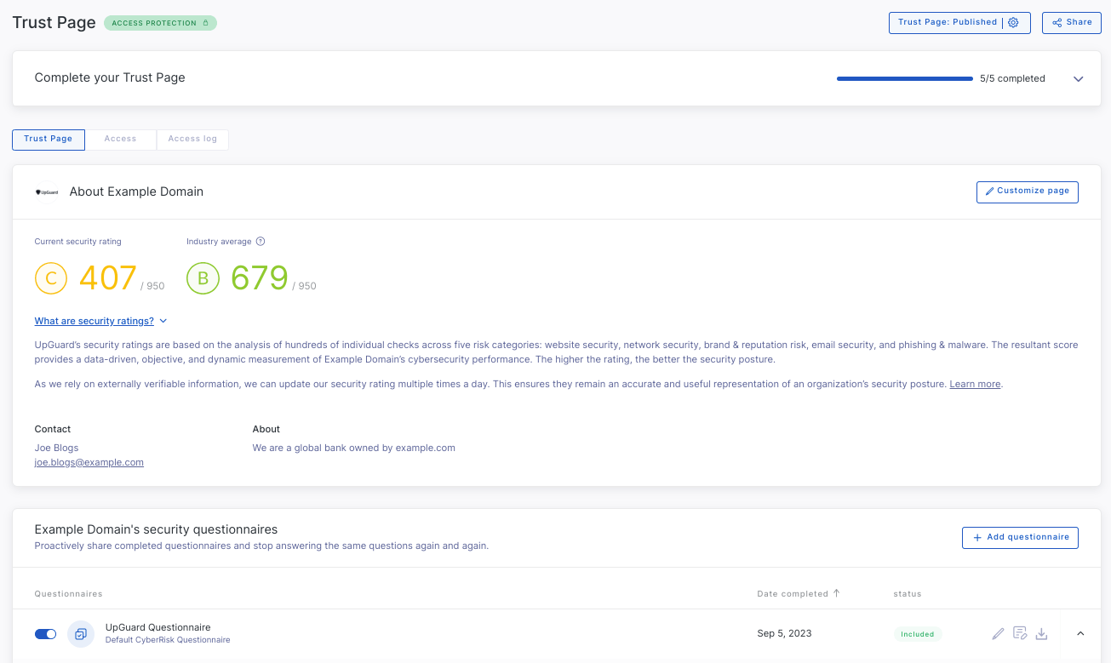Click the Add questionnaire button
Viewport: 1111px width, 663px height.
pos(1020,538)
